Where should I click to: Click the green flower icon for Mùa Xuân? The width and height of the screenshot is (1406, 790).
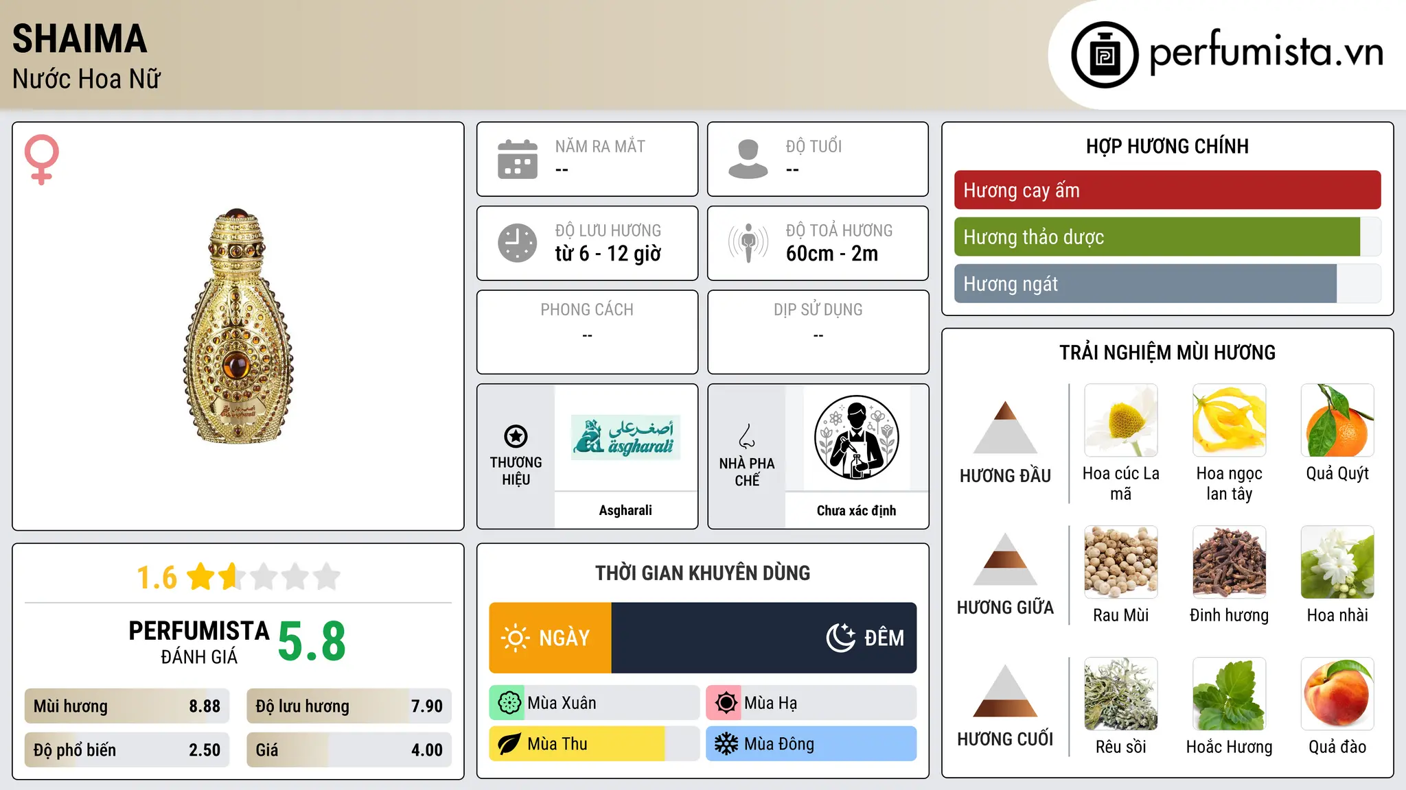coord(509,703)
